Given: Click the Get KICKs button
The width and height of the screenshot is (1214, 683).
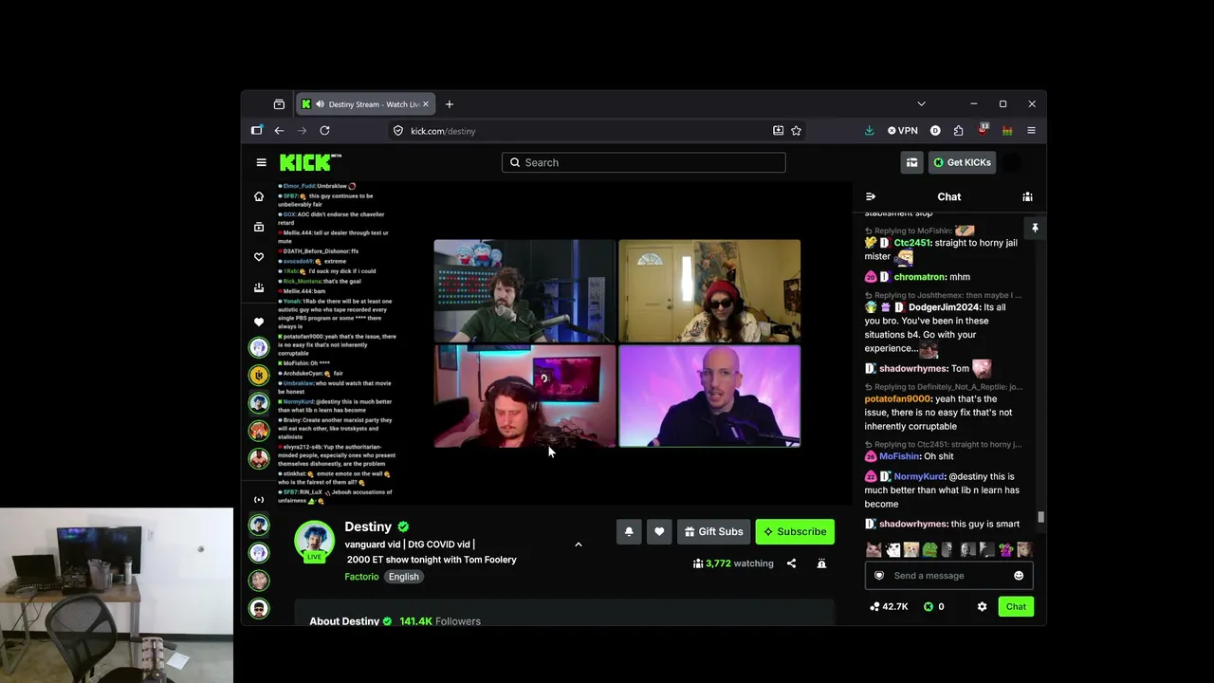Looking at the screenshot, I should click(x=962, y=162).
